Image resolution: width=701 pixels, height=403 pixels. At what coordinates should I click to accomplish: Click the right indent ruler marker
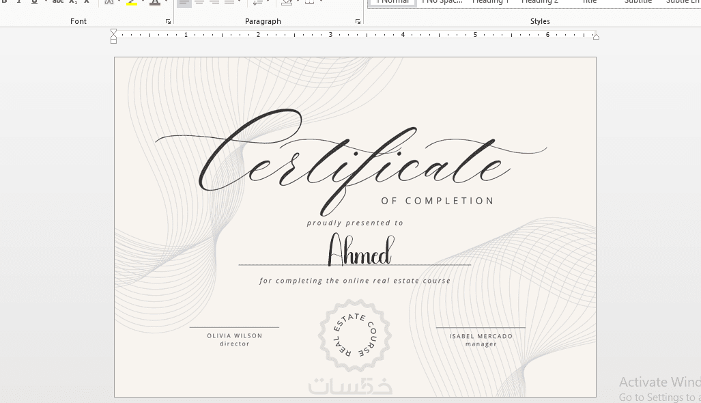click(596, 37)
